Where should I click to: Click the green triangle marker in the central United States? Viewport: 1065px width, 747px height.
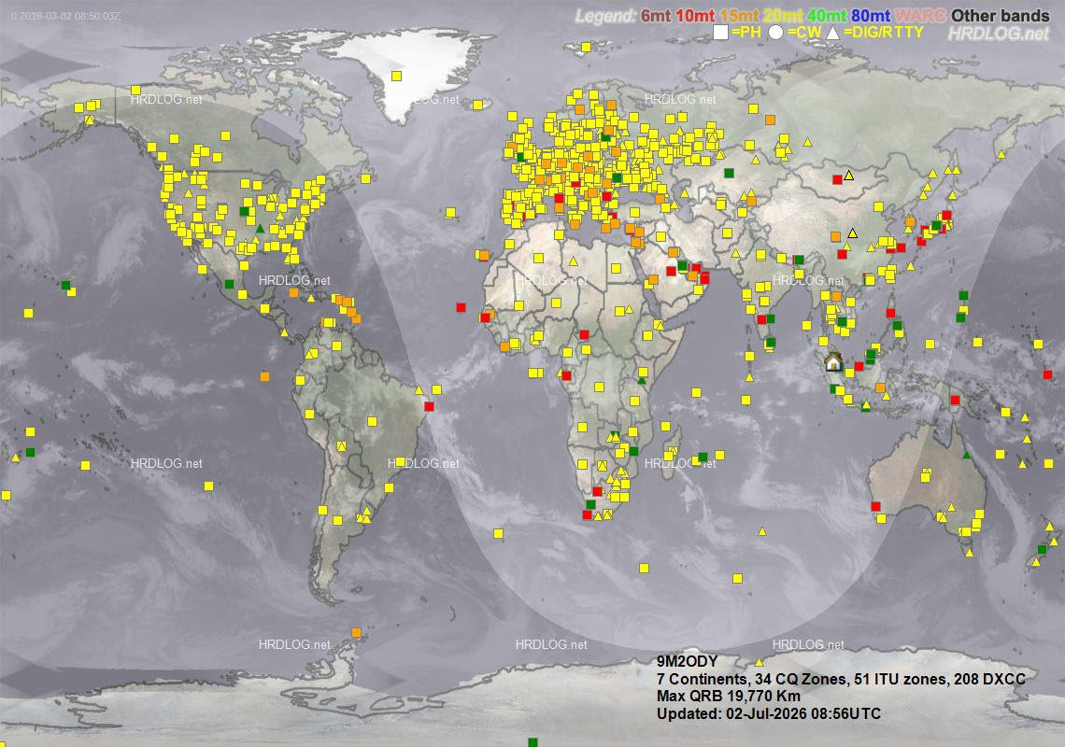pyautogui.click(x=260, y=228)
